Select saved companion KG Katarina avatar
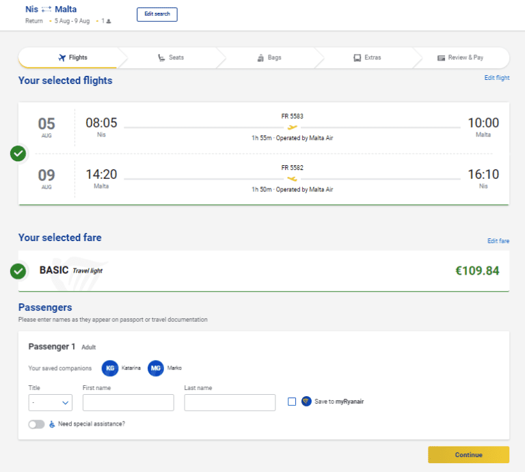This screenshot has height=472, width=525. (110, 368)
